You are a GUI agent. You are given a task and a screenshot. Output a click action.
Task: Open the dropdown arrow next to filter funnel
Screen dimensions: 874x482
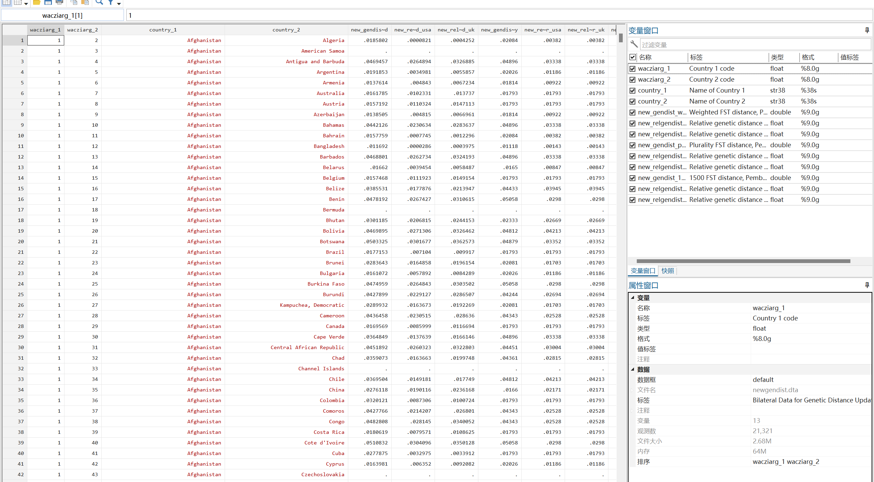tap(119, 3)
